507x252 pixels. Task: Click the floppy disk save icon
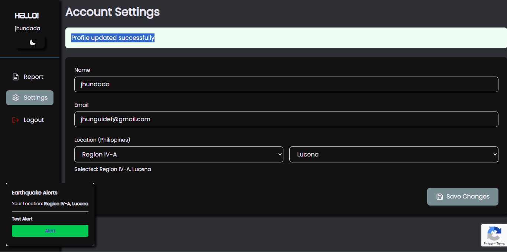click(x=439, y=197)
